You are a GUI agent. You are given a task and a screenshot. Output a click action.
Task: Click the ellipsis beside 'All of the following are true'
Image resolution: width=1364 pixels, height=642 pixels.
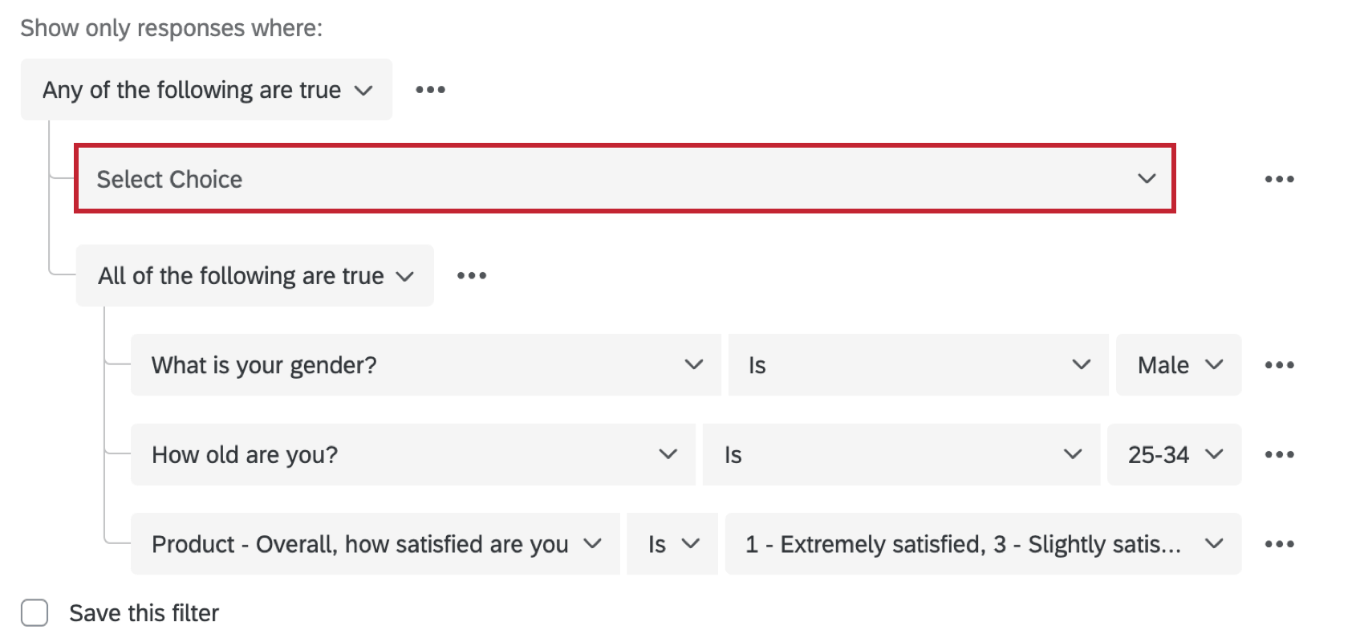coord(471,274)
